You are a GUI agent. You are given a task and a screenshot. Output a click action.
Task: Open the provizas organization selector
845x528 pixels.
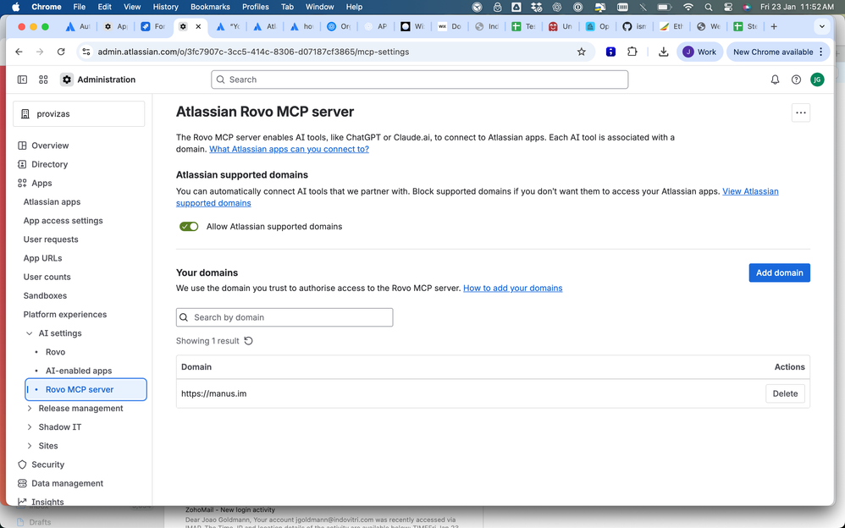79,113
